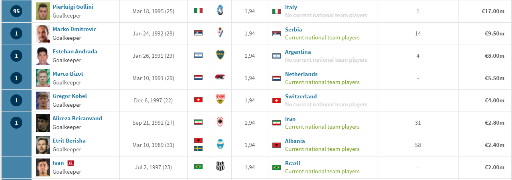Screen dimensions: 512x180
Task: Select Ponte Preta crest in Ivan row
Action: click(221, 167)
